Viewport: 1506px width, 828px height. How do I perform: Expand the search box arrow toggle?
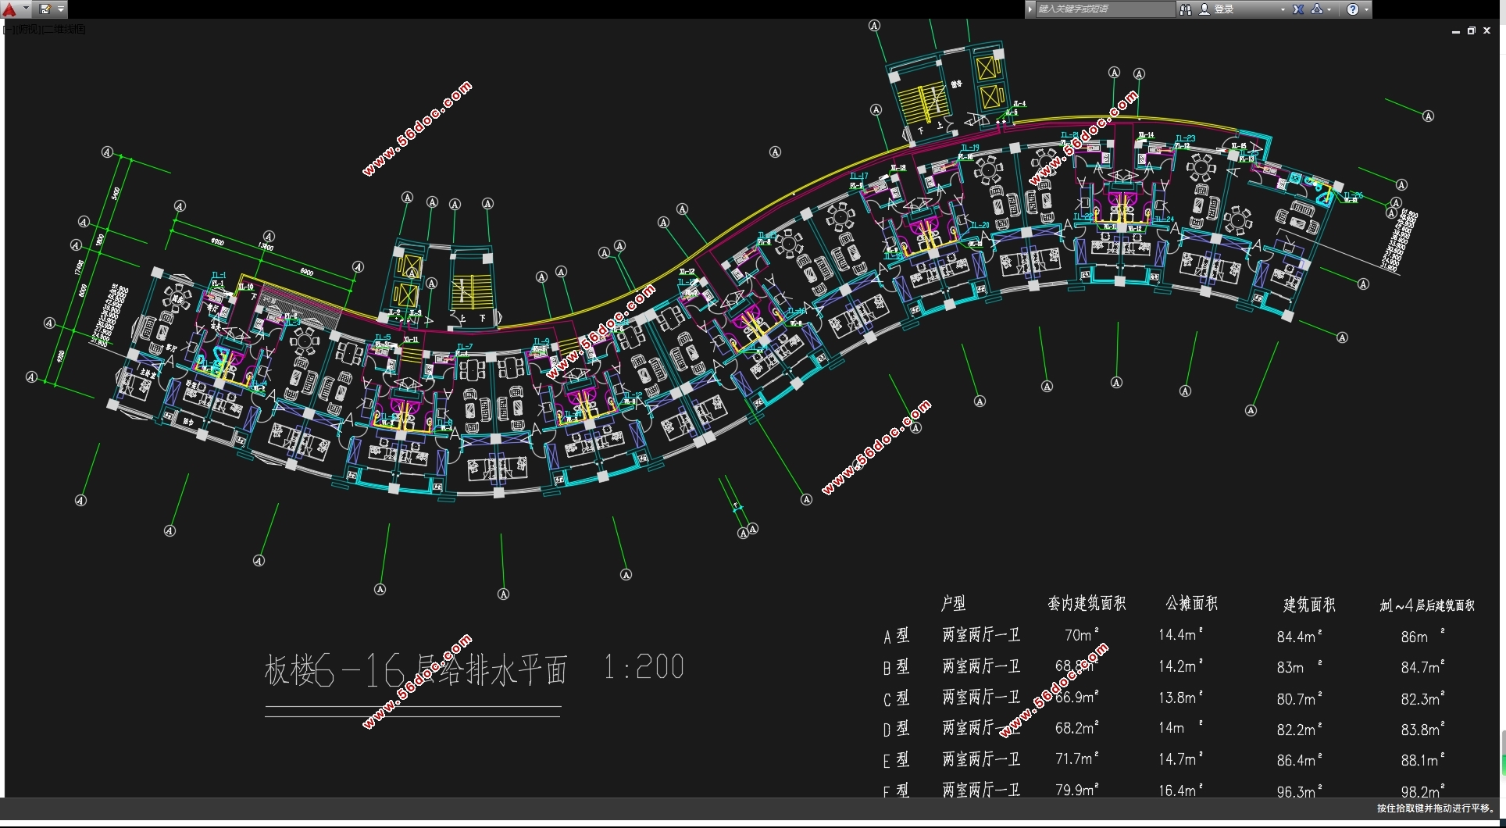pos(1030,9)
